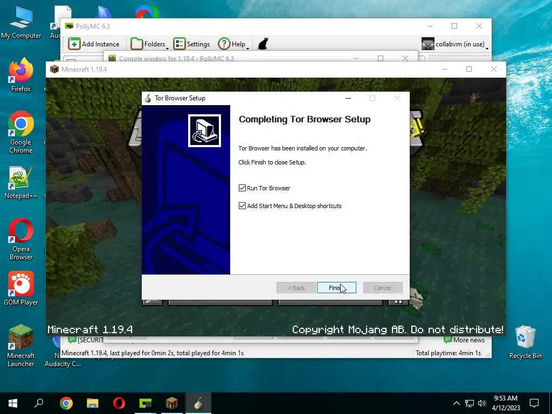Open the volume tray icon
The height and width of the screenshot is (414, 552).
click(482, 403)
